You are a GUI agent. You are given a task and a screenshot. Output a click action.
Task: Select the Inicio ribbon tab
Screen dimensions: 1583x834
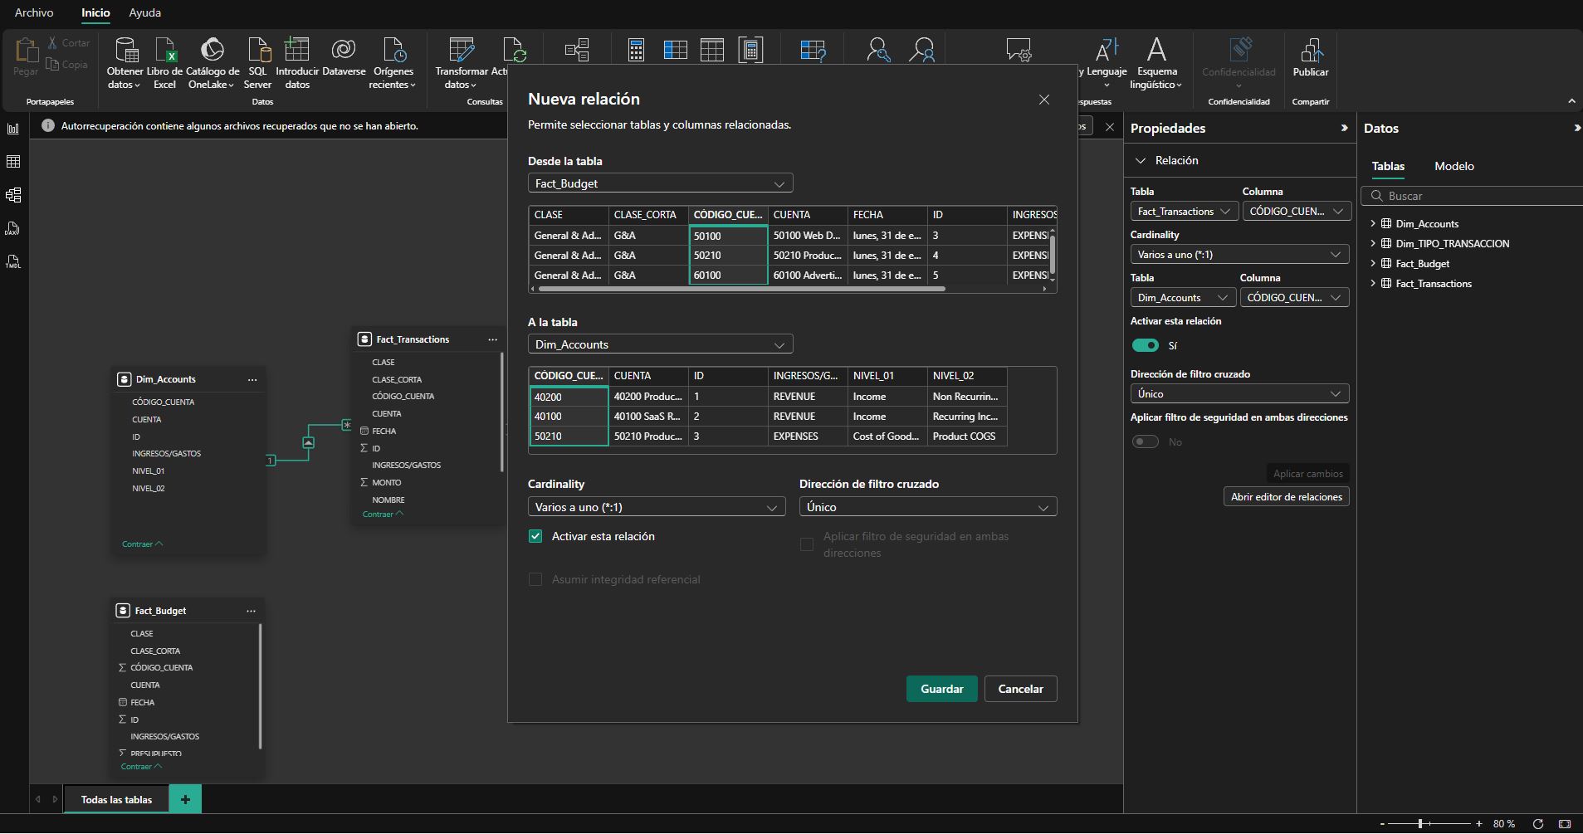95,12
